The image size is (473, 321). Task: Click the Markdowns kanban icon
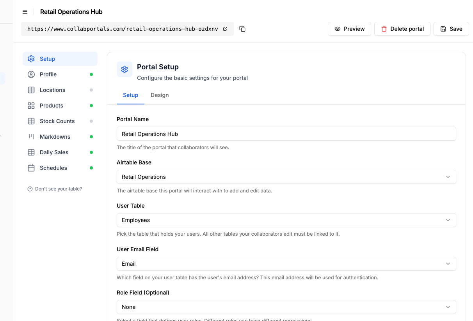coord(31,137)
